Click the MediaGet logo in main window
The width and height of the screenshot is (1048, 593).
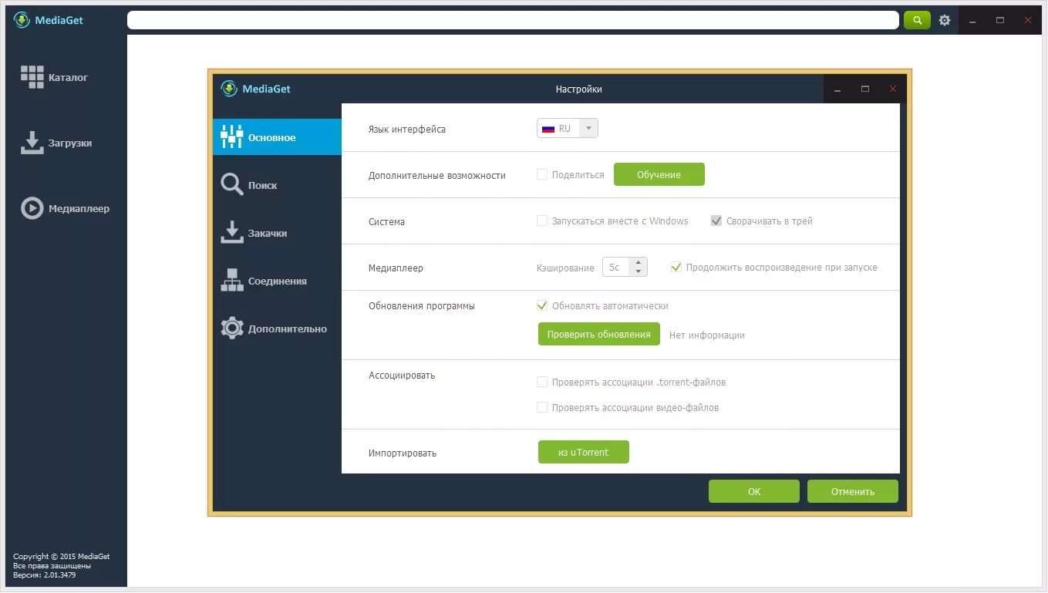(22, 20)
